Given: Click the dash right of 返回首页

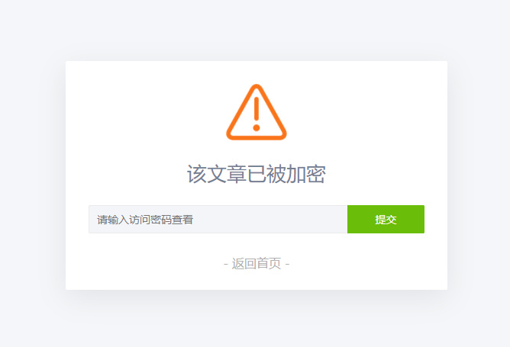Looking at the screenshot, I should click(287, 264).
